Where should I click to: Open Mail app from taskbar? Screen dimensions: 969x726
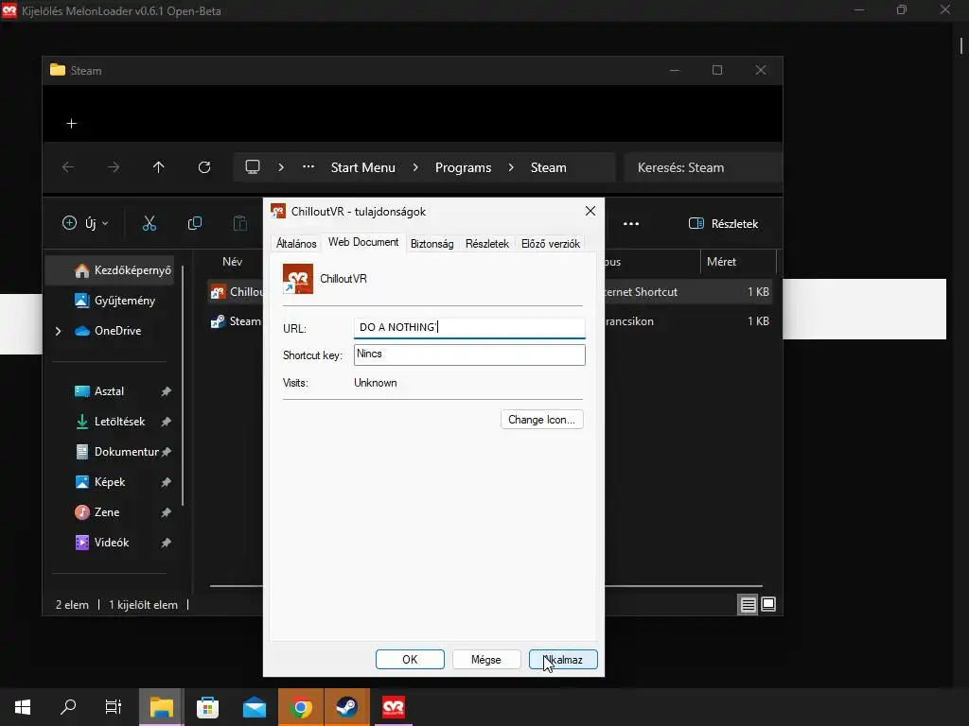pyautogui.click(x=254, y=707)
